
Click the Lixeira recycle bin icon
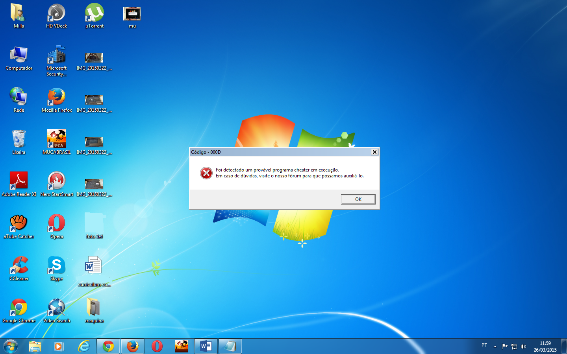[19, 139]
